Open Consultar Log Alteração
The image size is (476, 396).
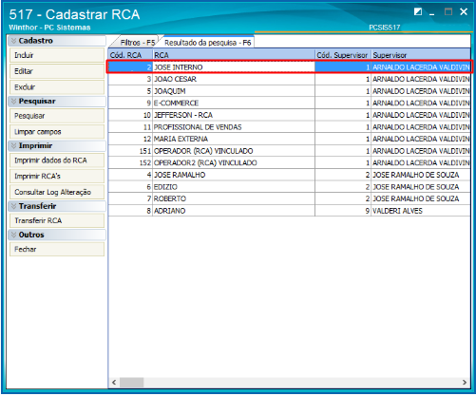57,192
